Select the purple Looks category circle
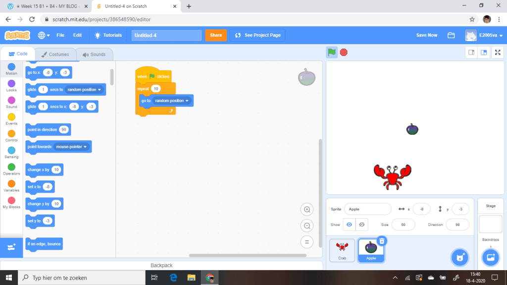Image resolution: width=507 pixels, height=285 pixels. 11,84
